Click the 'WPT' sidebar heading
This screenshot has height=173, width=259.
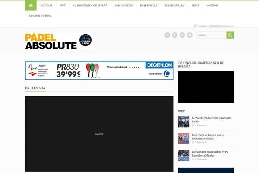(181, 112)
